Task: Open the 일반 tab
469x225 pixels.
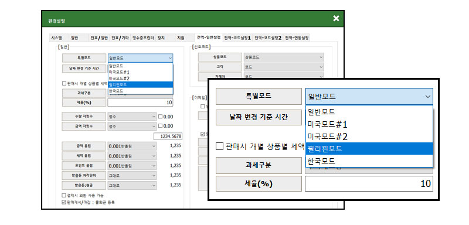Action: [x=74, y=38]
